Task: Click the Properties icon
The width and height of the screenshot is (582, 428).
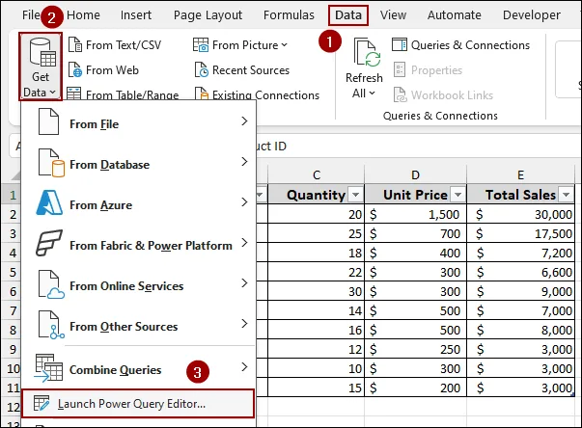Action: pos(400,69)
